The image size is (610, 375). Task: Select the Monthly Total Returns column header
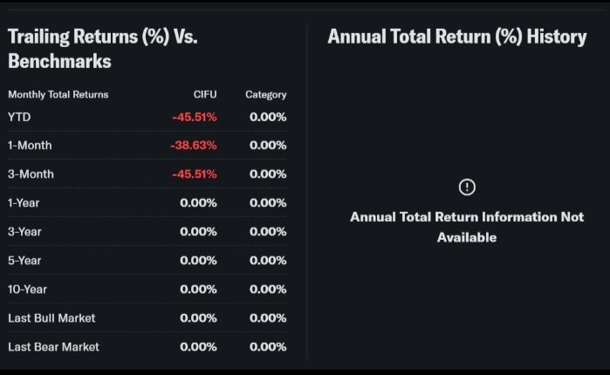pyautogui.click(x=58, y=94)
